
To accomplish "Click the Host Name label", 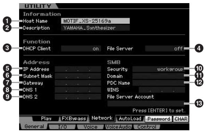I will [x=35, y=21].
